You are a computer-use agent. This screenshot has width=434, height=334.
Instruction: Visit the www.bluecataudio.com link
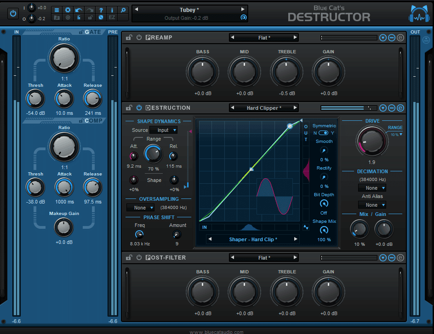[x=217, y=331]
